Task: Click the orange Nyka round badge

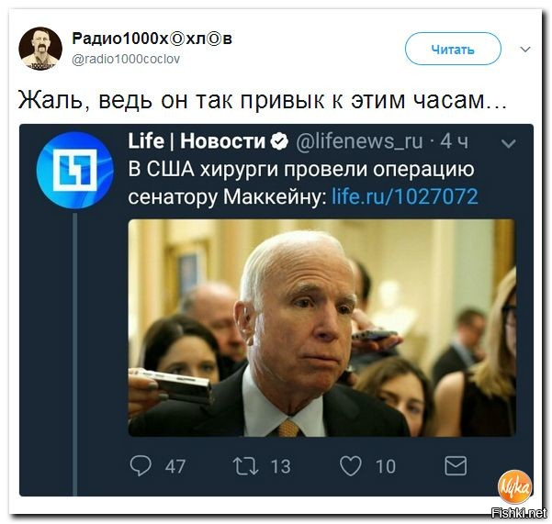Action: [x=514, y=487]
